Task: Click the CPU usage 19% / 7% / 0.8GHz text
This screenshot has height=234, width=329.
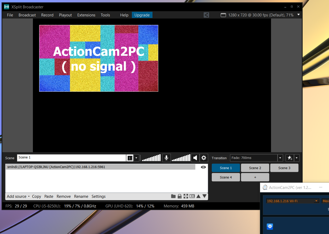Action: [65, 206]
